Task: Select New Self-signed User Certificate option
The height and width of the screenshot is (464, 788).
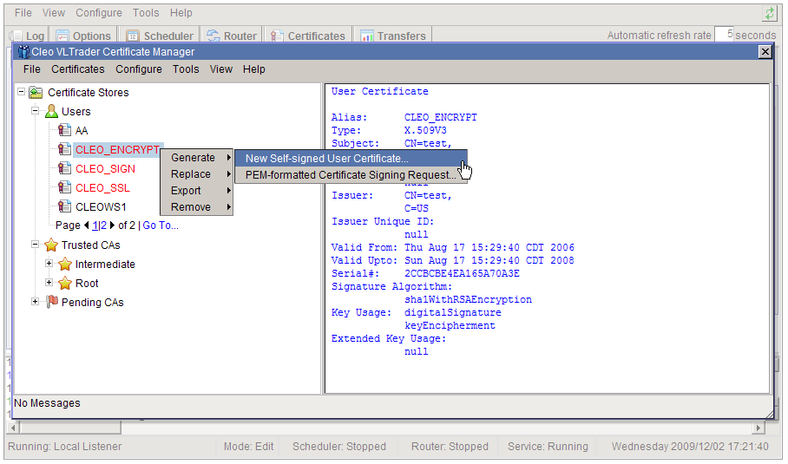Action: coord(326,159)
